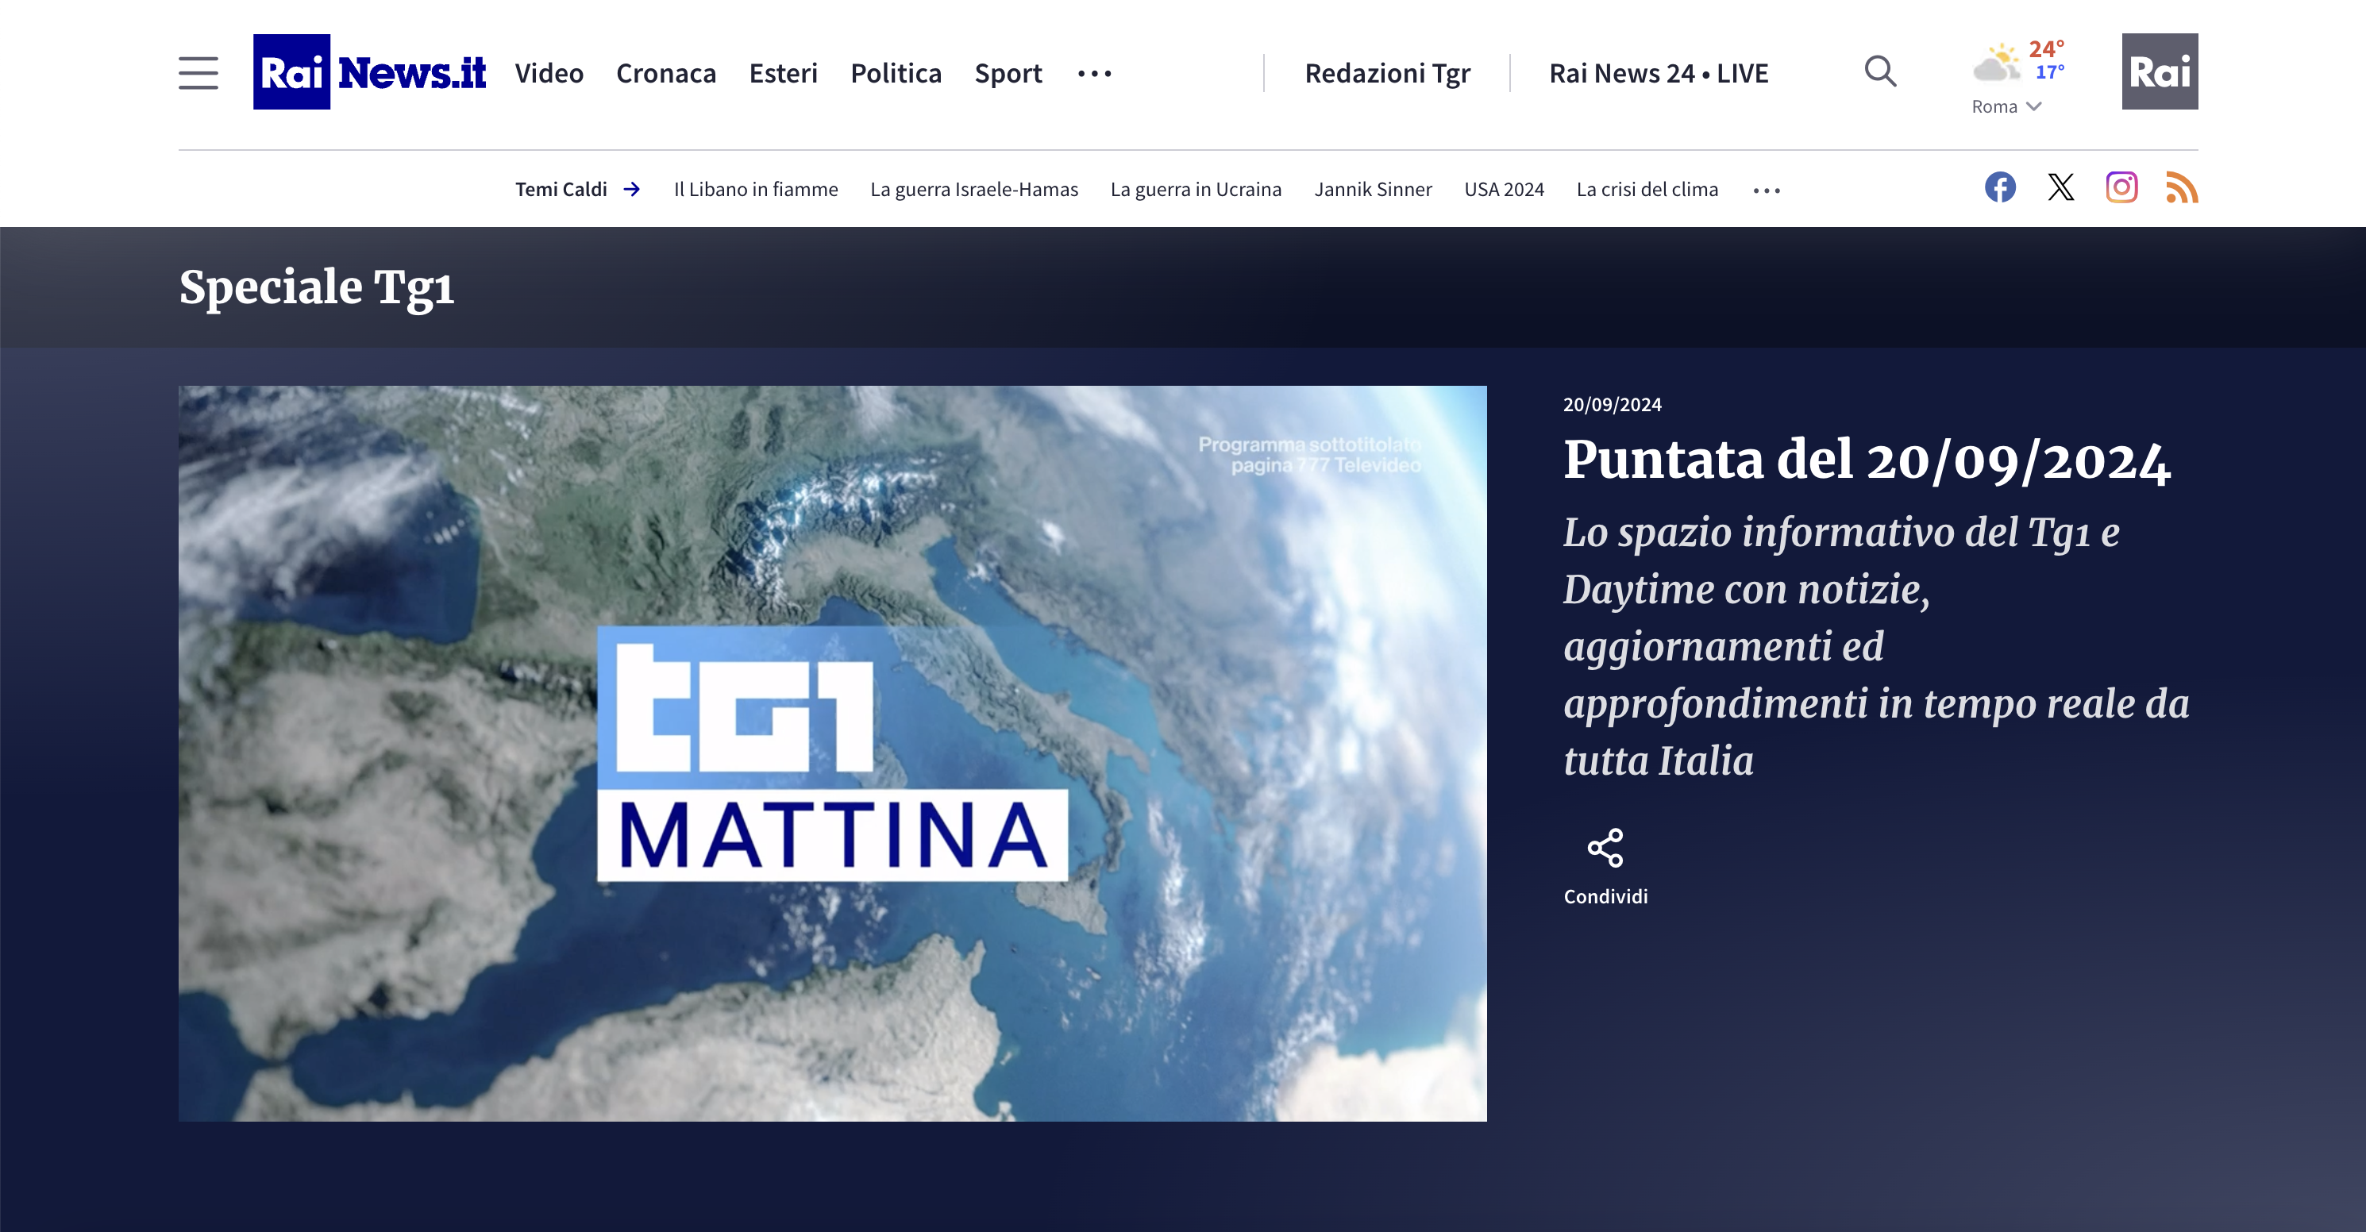The height and width of the screenshot is (1232, 2366).
Task: View the weather forecast icon
Action: point(1996,63)
